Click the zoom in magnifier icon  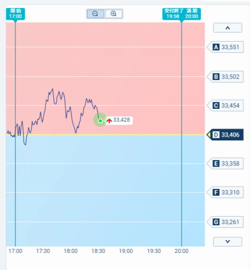pyautogui.click(x=114, y=14)
